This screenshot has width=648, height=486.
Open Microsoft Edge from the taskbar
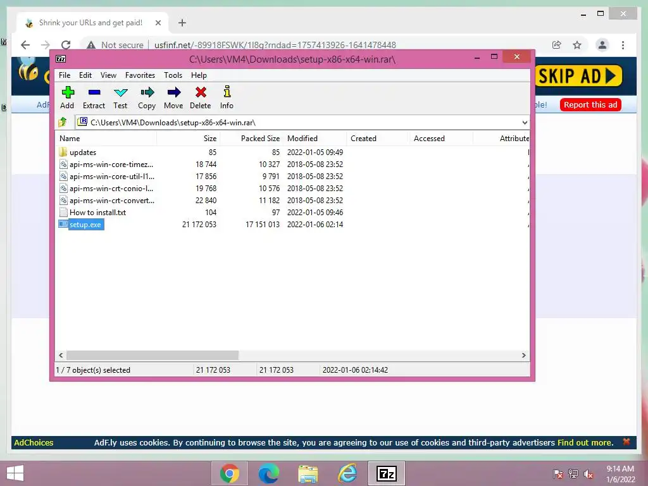268,473
